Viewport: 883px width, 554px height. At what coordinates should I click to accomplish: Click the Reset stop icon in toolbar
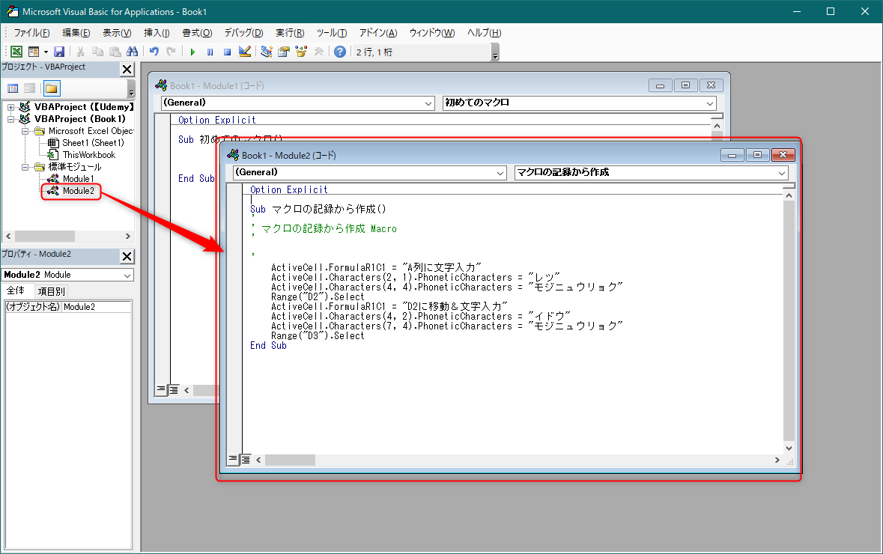227,52
